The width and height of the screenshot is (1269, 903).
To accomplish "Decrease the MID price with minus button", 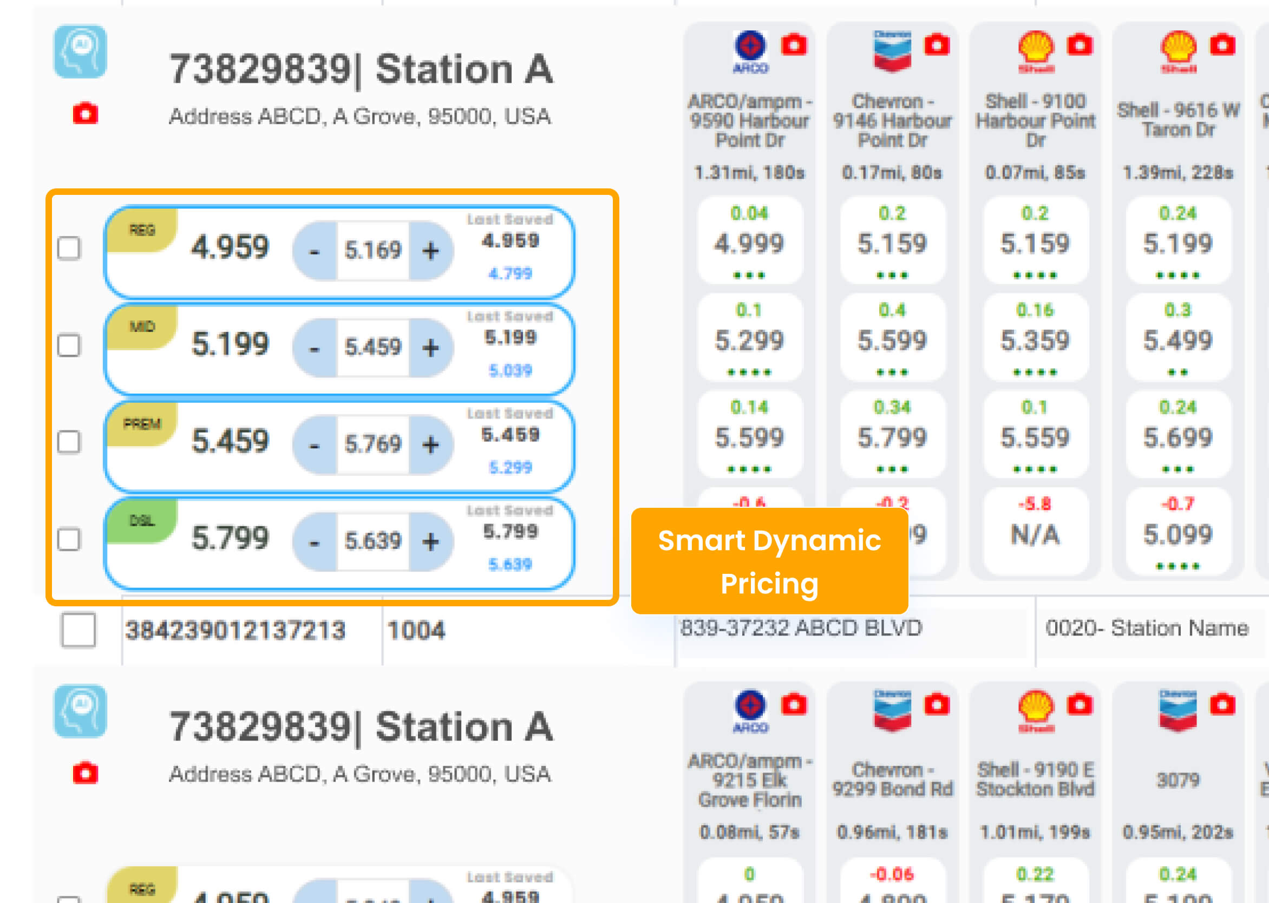I will [x=315, y=348].
